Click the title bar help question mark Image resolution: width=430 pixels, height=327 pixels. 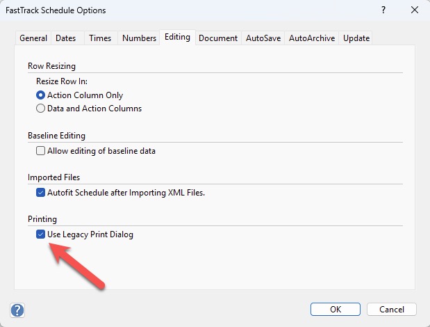coord(383,10)
